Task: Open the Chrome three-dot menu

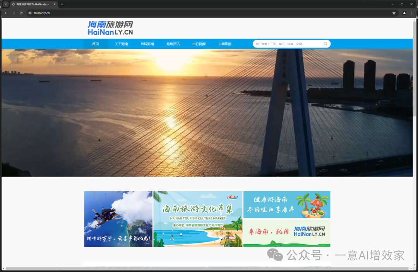Action: [411, 13]
